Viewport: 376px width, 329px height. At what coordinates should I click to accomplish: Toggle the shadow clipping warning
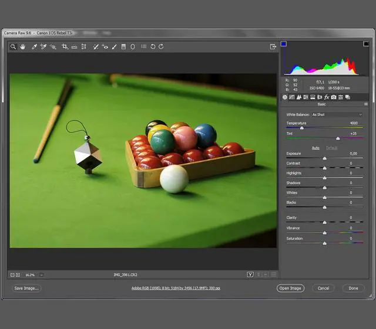coord(284,44)
